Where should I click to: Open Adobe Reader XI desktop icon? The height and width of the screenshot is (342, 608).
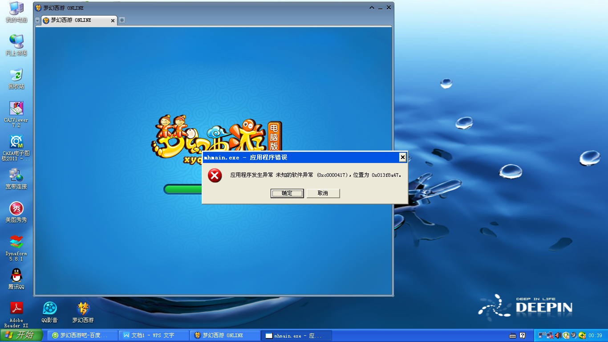(16, 315)
